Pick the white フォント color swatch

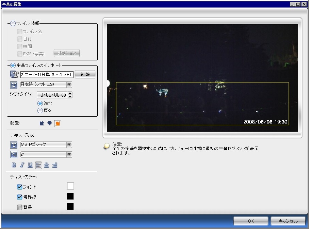pos(70,186)
